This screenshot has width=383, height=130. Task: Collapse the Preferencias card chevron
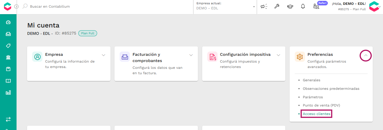coord(366,56)
